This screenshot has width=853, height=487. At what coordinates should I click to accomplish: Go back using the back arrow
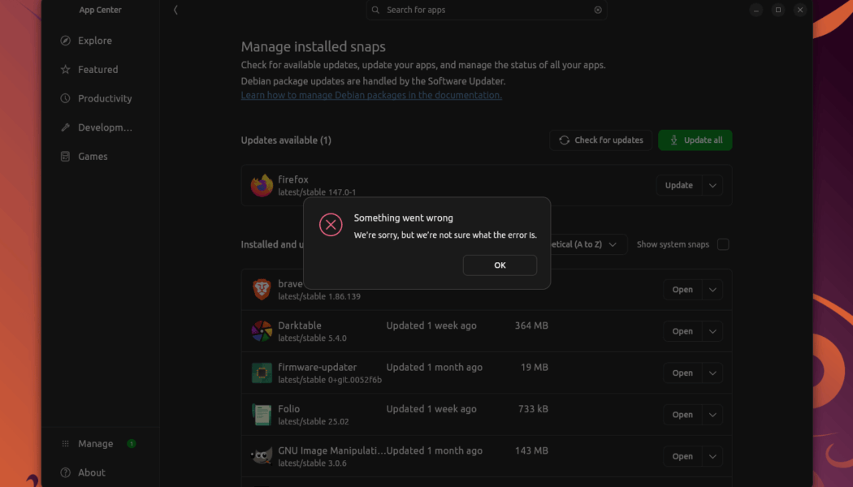click(x=175, y=10)
